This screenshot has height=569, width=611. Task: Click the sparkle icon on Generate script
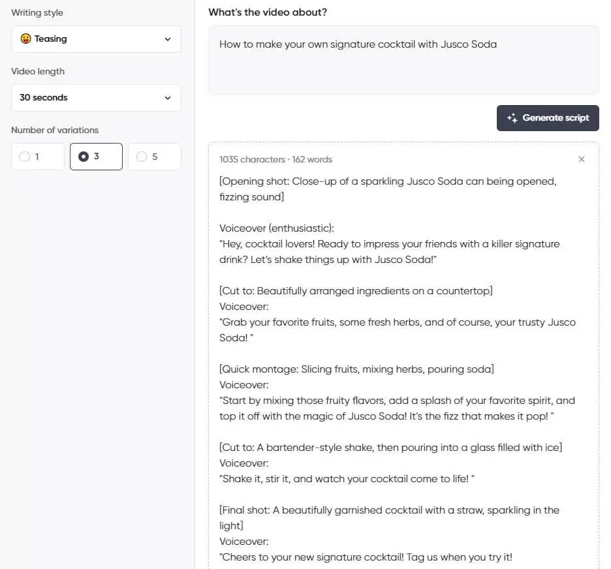[512, 118]
